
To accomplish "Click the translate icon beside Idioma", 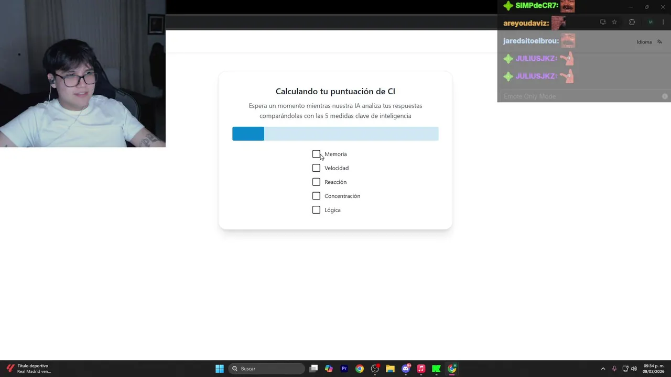I will (659, 42).
